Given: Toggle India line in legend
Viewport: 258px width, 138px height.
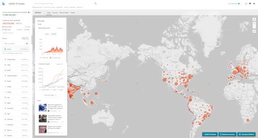Looking at the screenshot, I should (53, 90).
